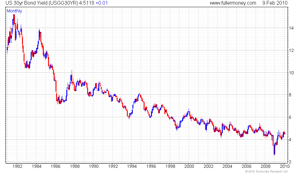The image size is (304, 174).
Task: Click the x-axis year 1996
Action: [x=151, y=166]
